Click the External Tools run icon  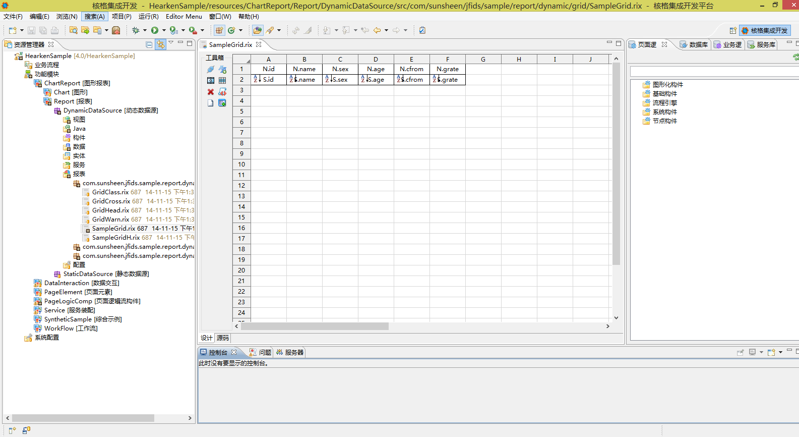(x=193, y=30)
